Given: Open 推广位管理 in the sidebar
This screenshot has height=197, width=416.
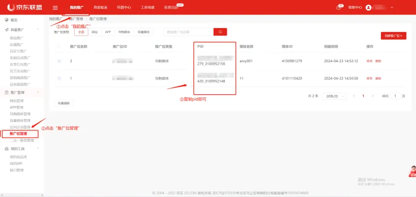Looking at the screenshot, I should (19, 133).
